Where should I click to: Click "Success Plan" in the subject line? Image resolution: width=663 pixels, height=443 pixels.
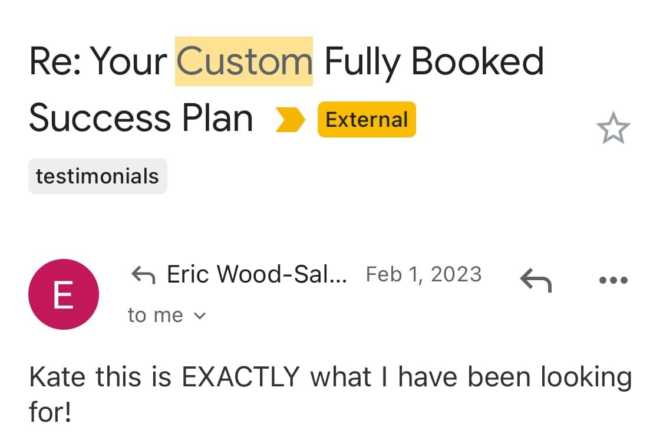pos(141,119)
